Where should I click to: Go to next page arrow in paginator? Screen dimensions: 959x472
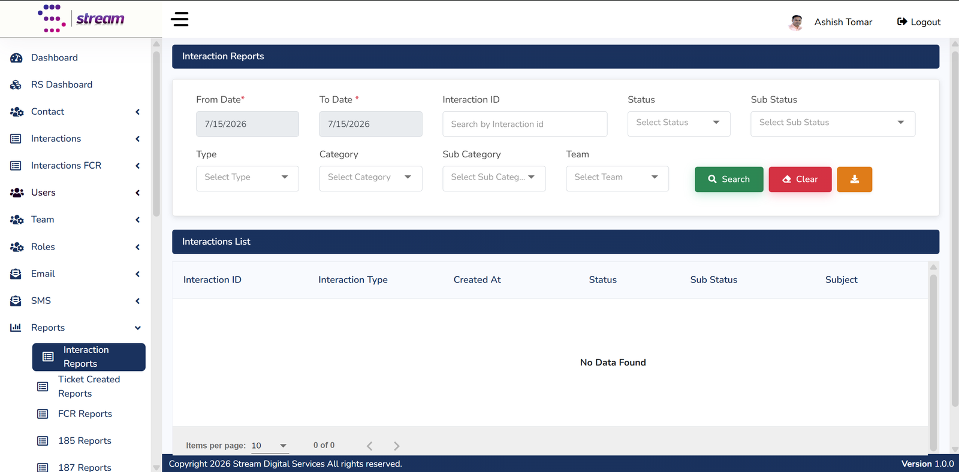click(396, 446)
